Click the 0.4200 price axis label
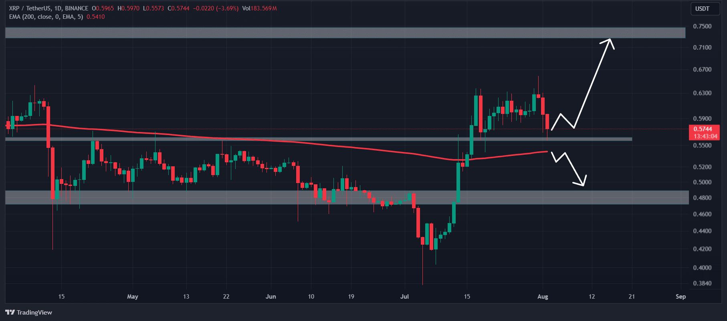The height and width of the screenshot is (321, 727). pyautogui.click(x=702, y=249)
